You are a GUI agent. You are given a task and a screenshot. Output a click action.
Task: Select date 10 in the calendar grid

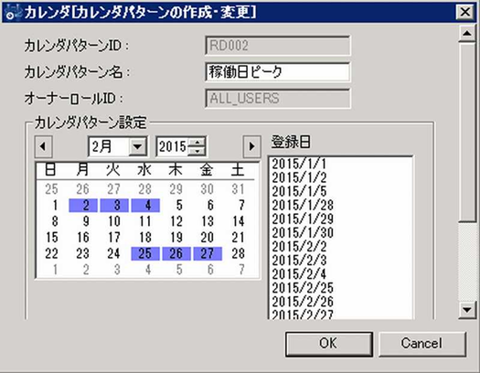(114, 221)
